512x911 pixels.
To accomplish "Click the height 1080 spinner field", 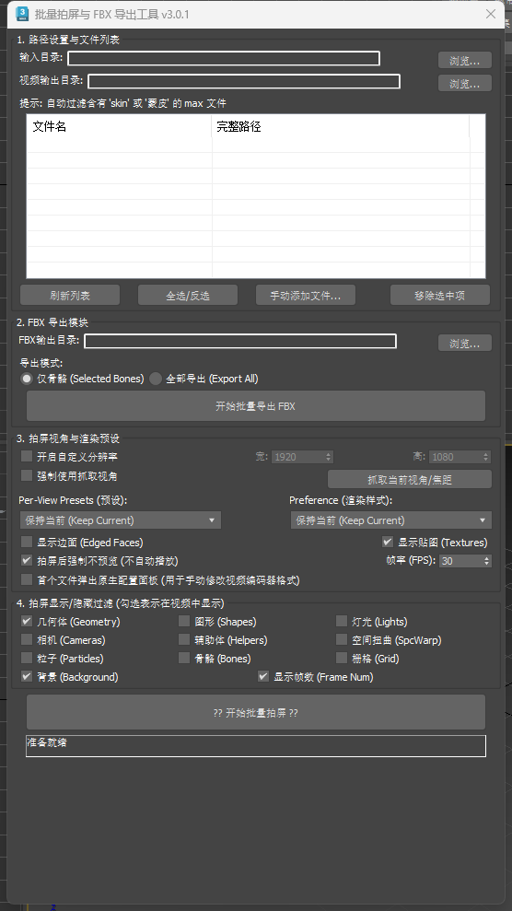I will [x=460, y=457].
